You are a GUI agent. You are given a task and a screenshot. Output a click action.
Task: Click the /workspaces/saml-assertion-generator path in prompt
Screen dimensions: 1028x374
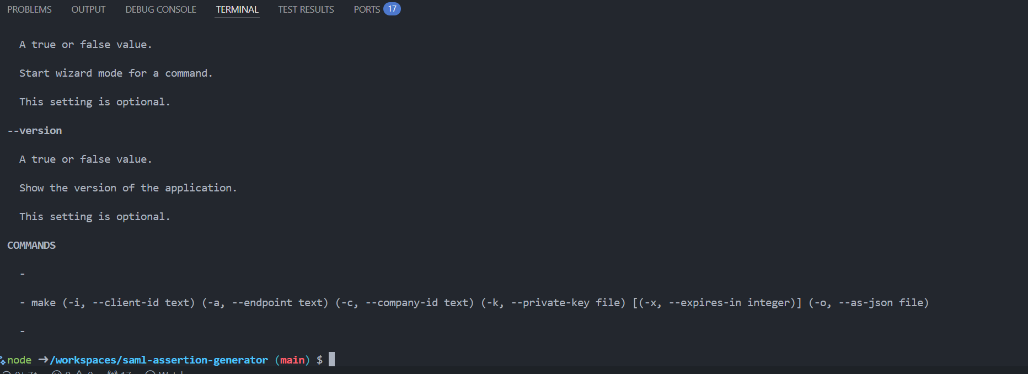tap(159, 360)
